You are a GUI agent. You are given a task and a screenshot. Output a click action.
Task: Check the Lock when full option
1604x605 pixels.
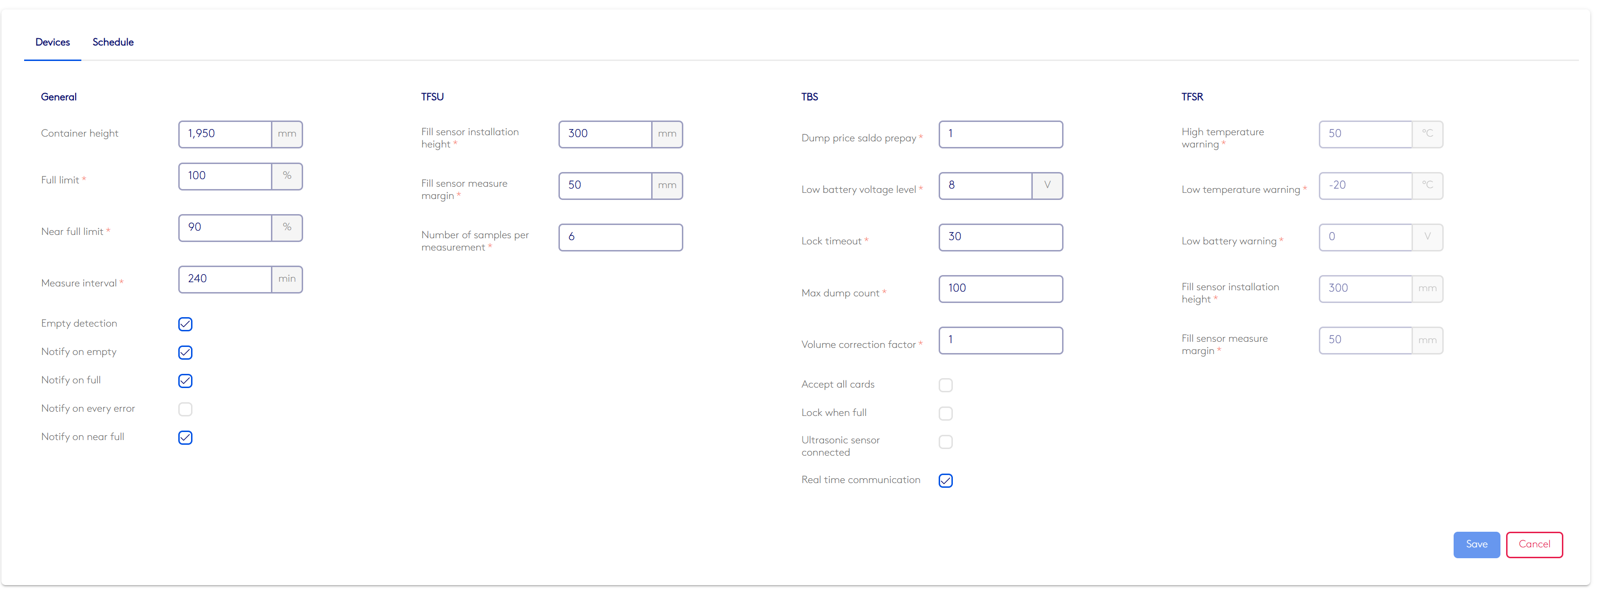tap(945, 413)
